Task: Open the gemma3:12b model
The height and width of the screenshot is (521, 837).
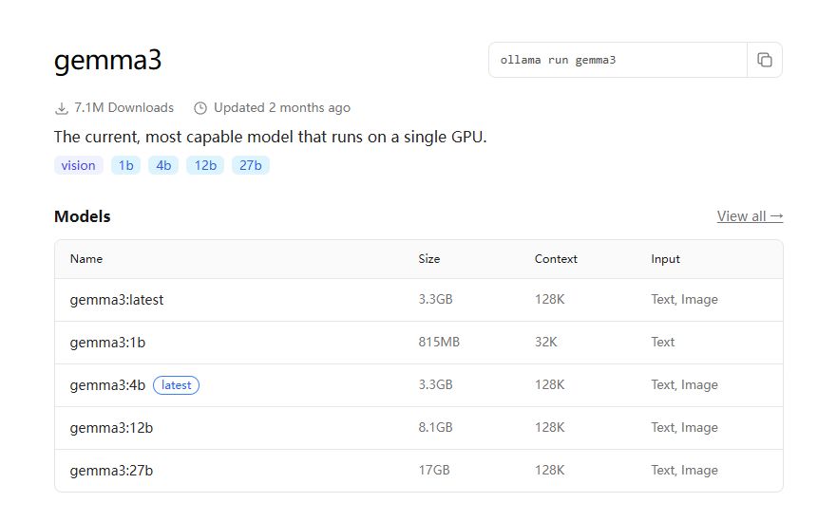Action: click(x=111, y=428)
